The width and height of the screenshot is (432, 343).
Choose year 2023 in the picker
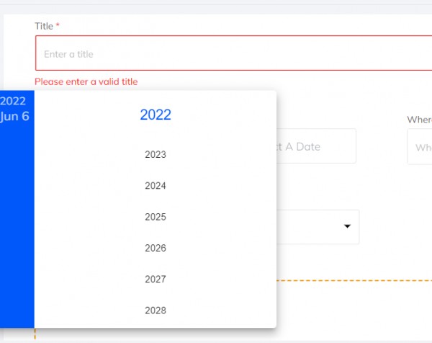tap(156, 154)
